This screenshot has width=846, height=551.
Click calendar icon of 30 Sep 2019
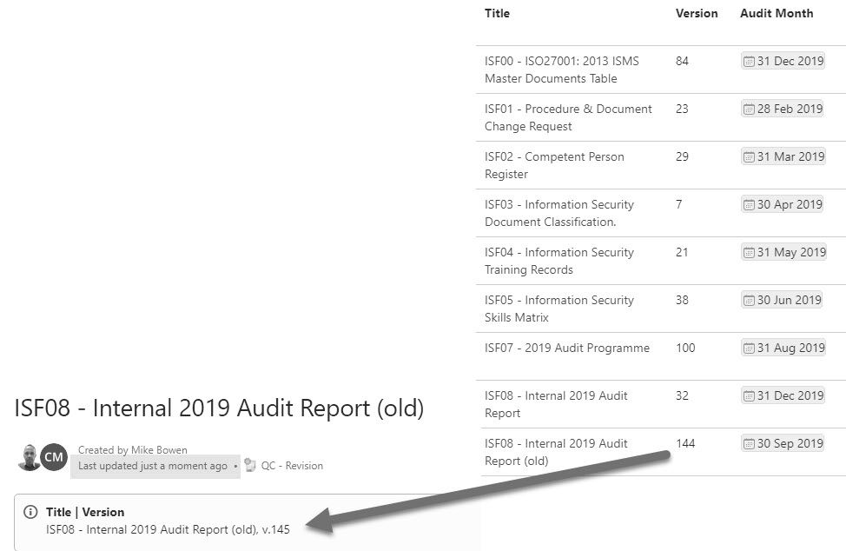tap(749, 444)
